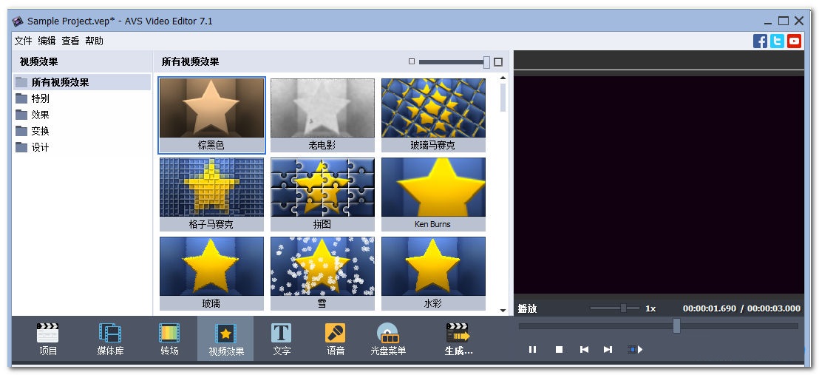The width and height of the screenshot is (819, 375).
Task: Choose the 玻璃 glass effect
Action: (211, 273)
